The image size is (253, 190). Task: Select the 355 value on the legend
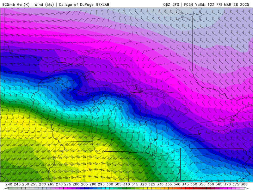(x=202, y=184)
